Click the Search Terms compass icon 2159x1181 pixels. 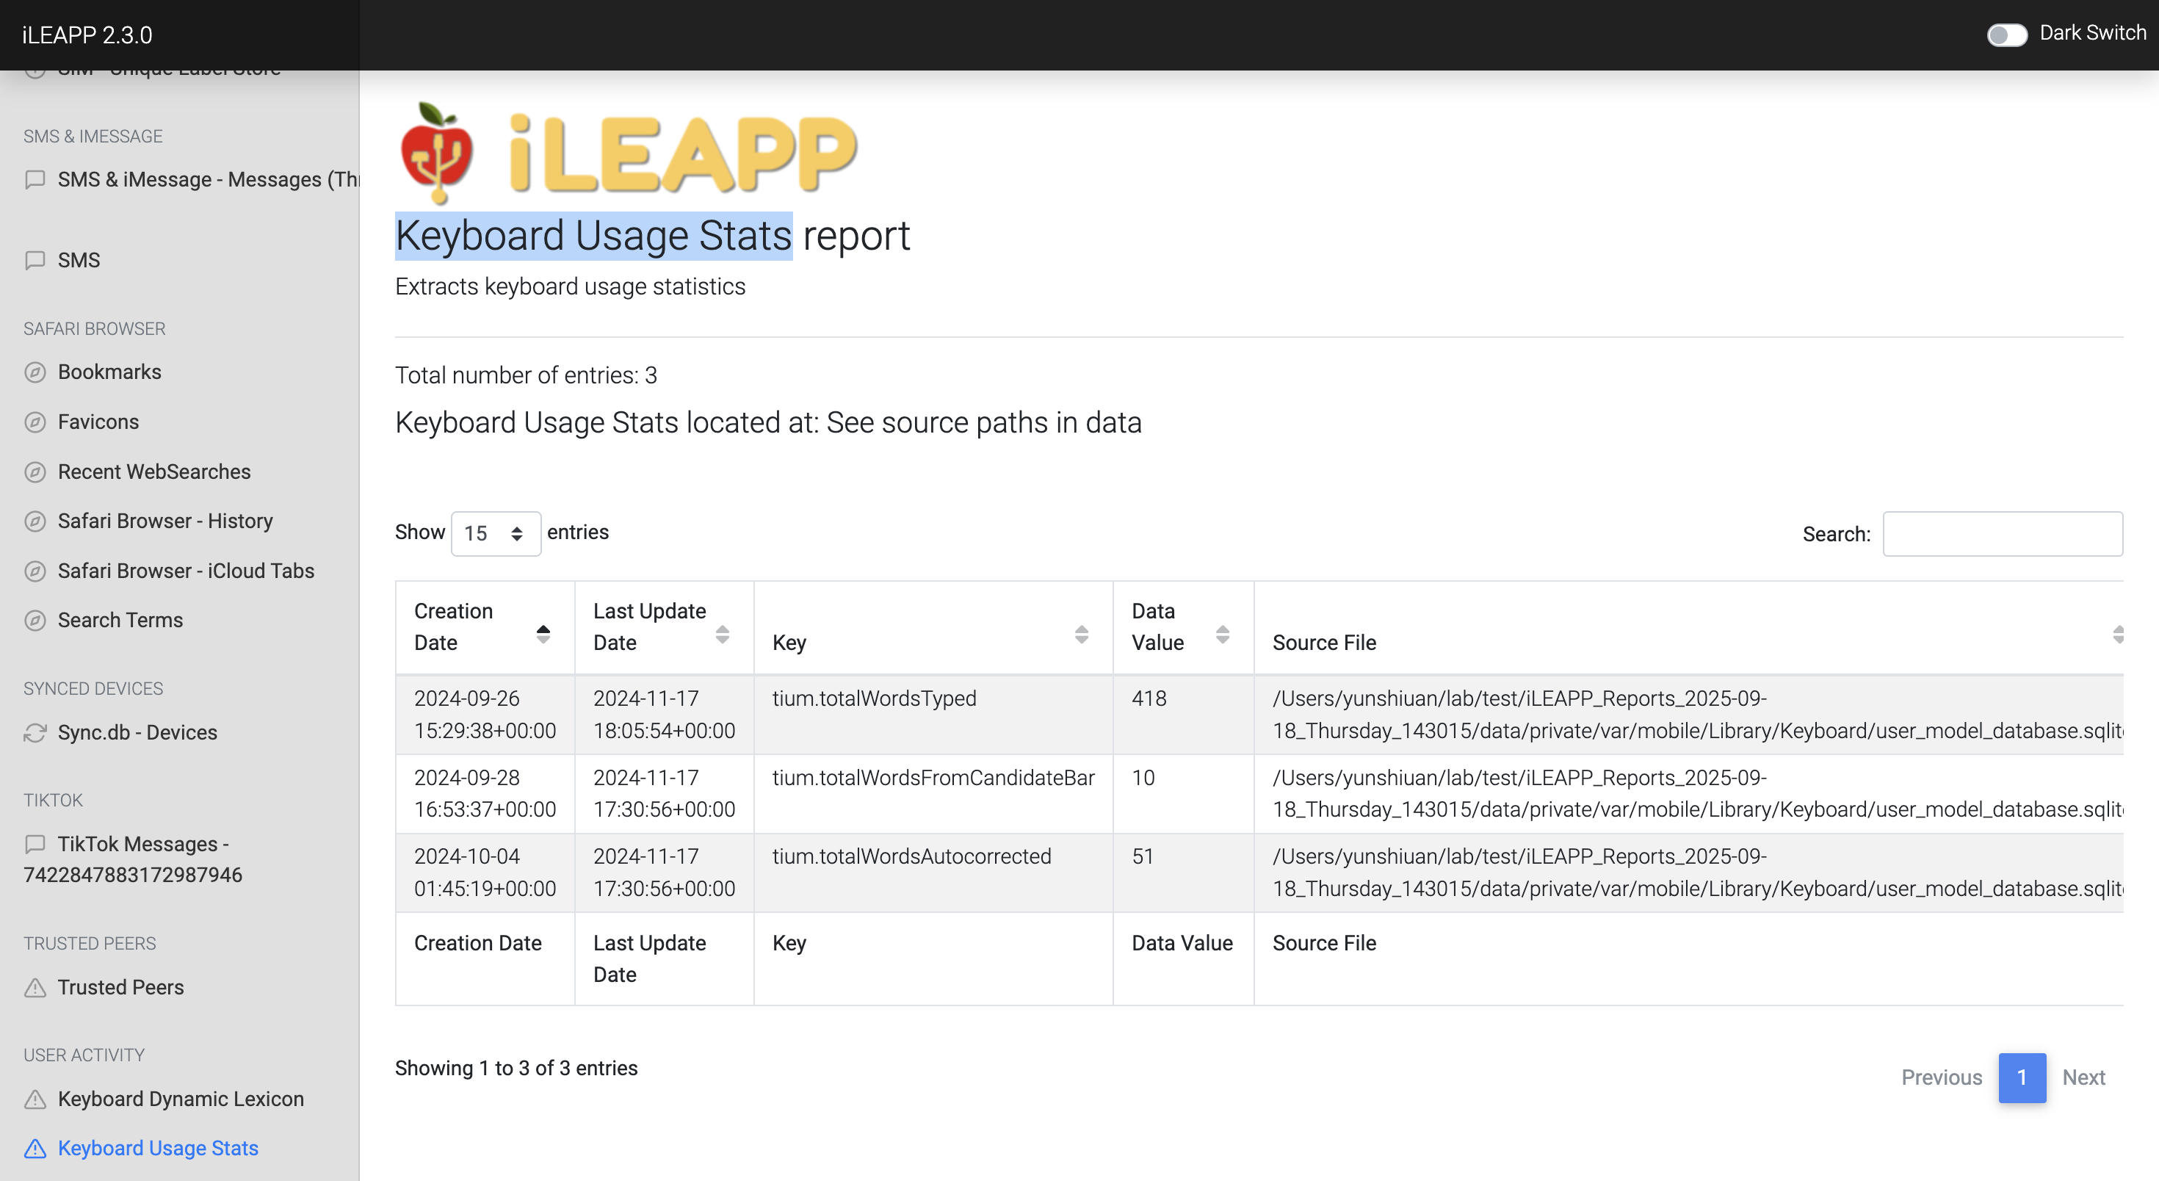point(35,621)
